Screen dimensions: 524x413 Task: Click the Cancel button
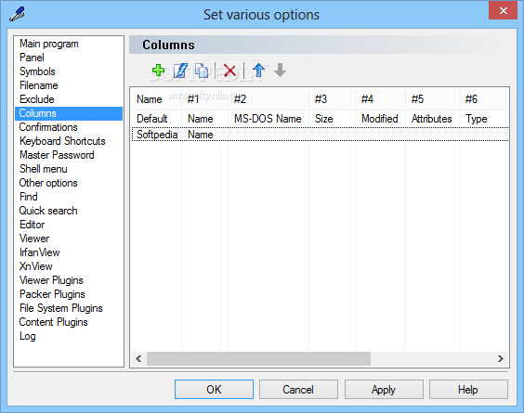[298, 389]
